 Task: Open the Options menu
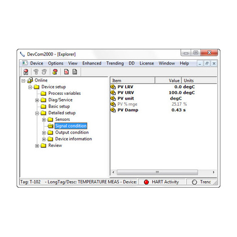55,63
